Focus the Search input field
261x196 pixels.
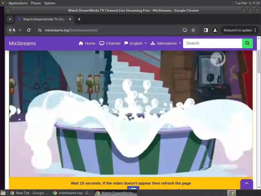[x=213, y=43]
